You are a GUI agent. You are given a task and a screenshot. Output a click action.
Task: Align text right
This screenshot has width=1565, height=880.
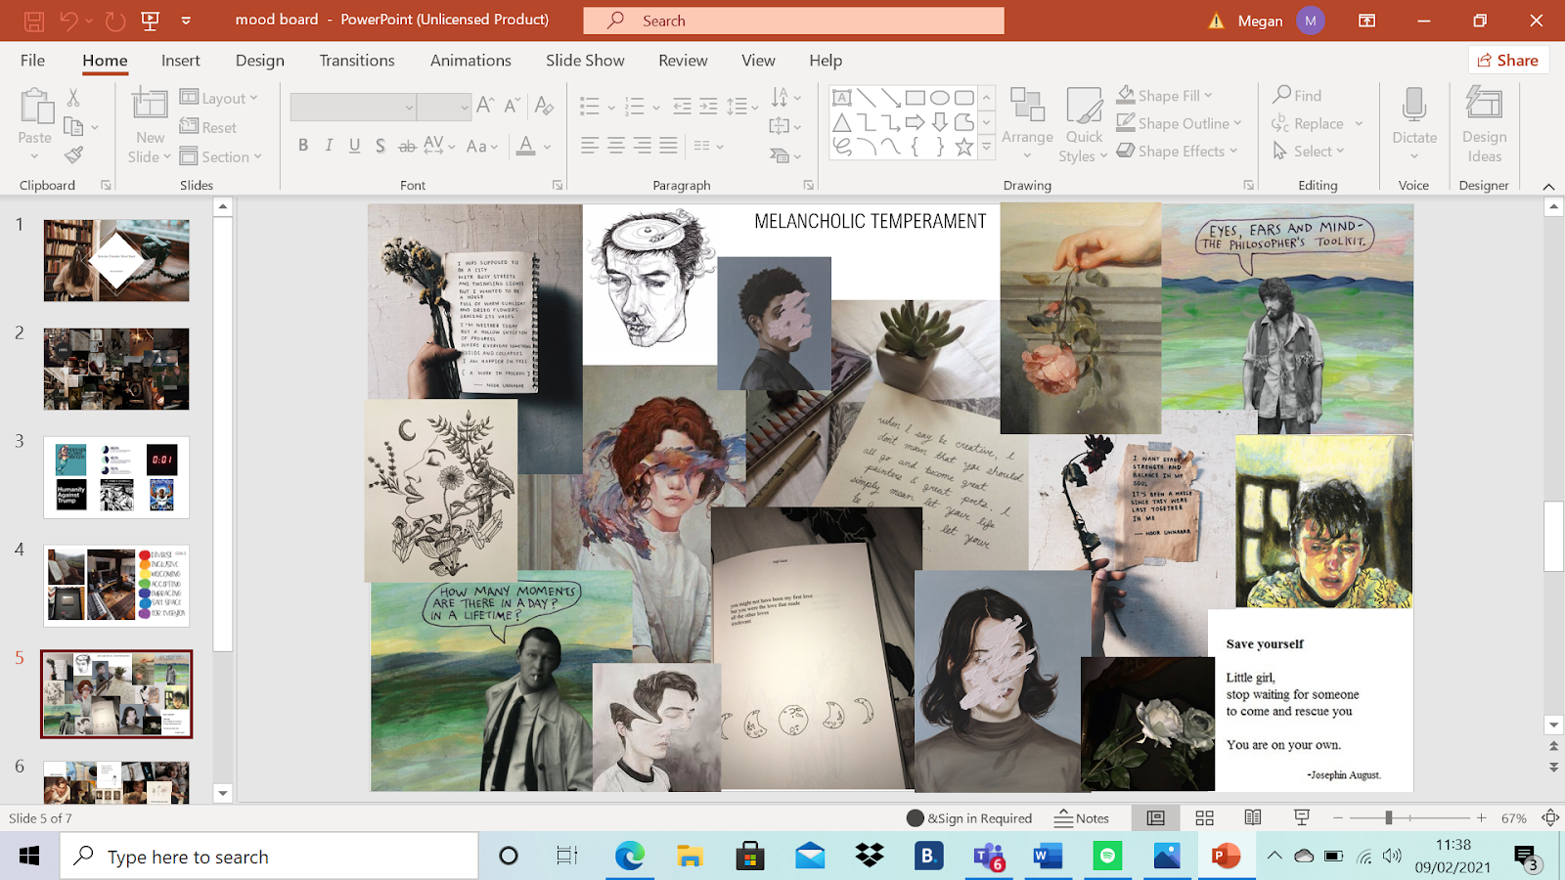pos(642,146)
